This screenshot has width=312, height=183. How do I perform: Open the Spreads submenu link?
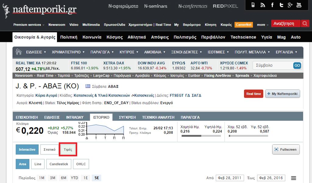coord(242,76)
